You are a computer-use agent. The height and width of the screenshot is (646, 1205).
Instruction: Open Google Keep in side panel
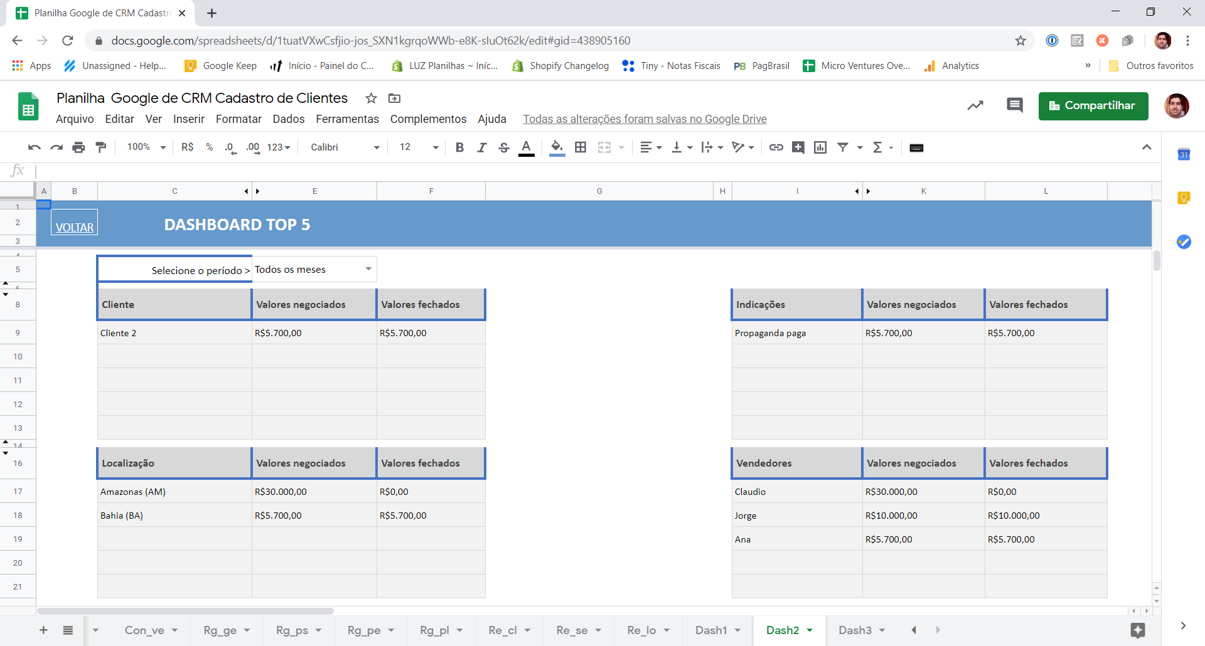(x=1184, y=198)
